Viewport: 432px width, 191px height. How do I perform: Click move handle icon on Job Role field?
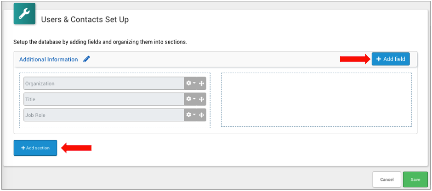tap(201, 115)
